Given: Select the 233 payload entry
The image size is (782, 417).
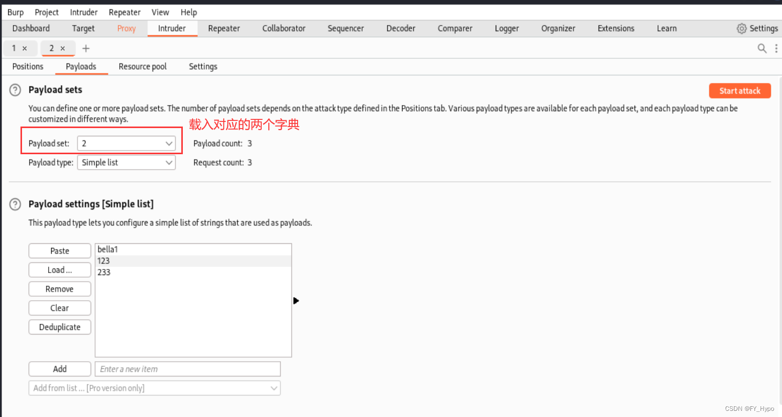Looking at the screenshot, I should click(193, 272).
